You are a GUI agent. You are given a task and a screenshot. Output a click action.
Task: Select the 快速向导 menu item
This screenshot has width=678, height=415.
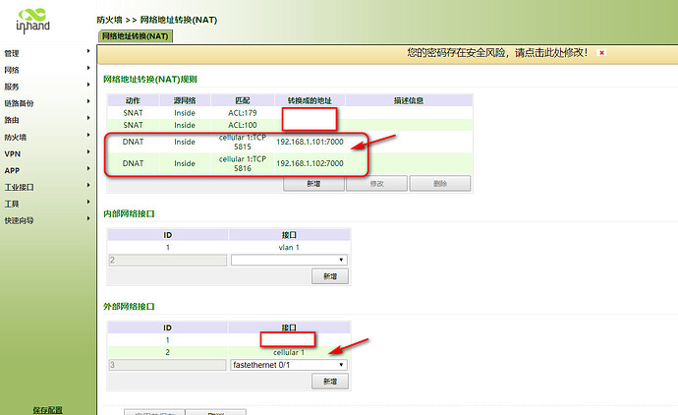pos(19,220)
